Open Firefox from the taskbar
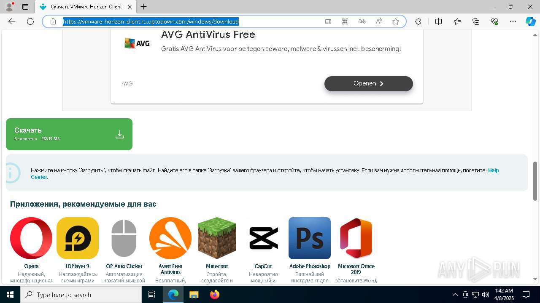 point(215,295)
